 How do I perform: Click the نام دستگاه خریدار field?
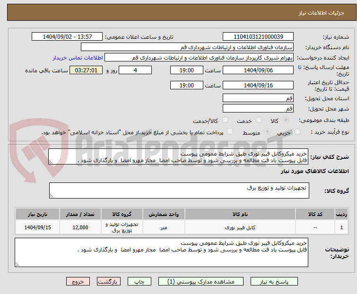[x=187, y=47]
